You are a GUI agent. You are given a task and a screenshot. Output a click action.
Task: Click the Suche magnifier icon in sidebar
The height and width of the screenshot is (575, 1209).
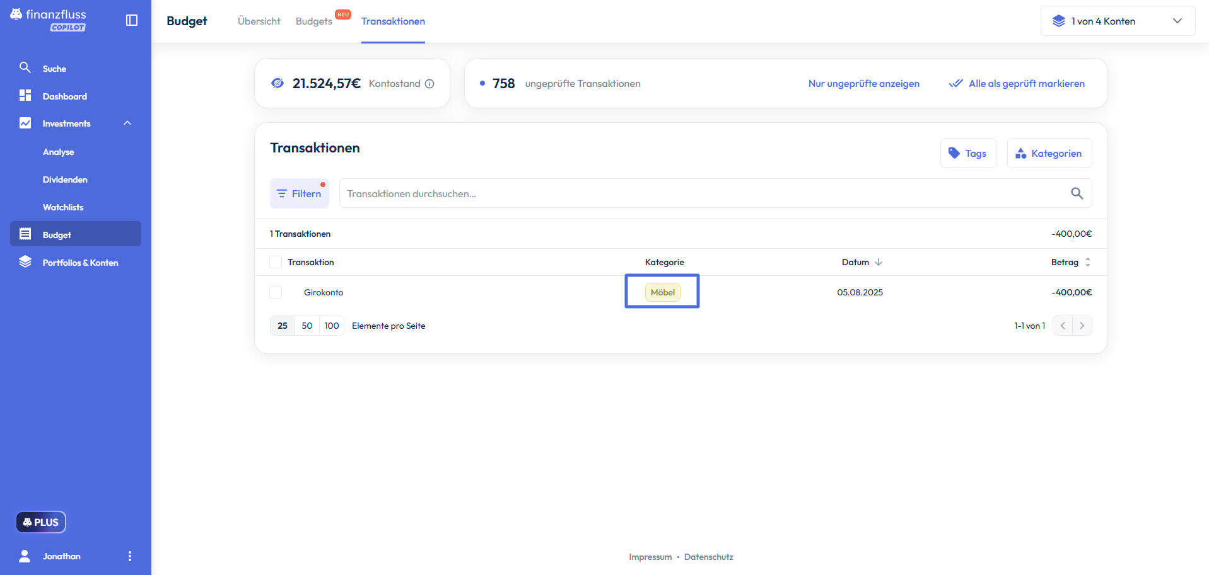[25, 67]
